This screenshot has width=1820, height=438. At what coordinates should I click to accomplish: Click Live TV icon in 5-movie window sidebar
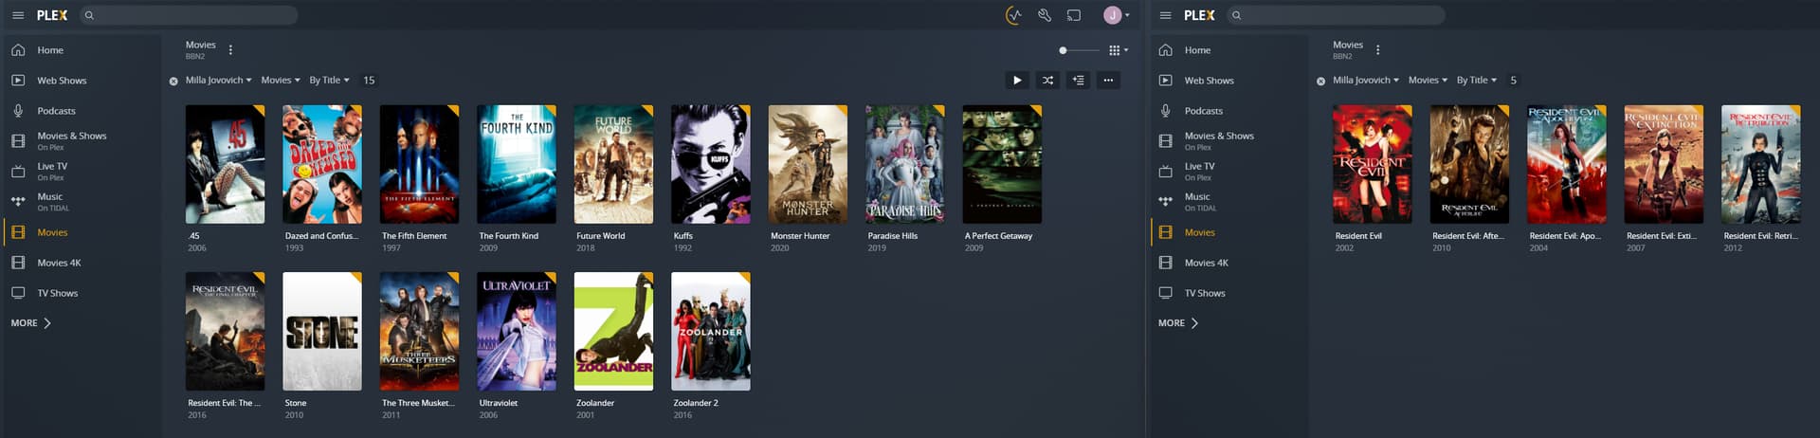click(1166, 172)
